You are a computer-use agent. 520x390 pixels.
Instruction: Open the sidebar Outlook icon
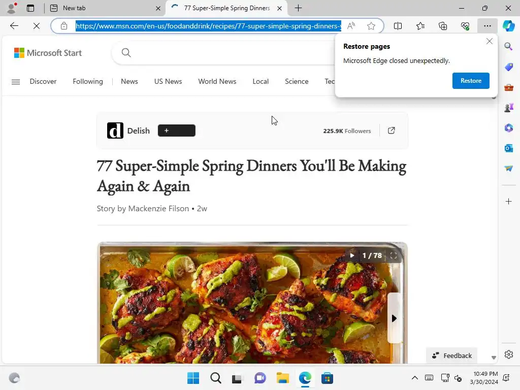coord(508,148)
